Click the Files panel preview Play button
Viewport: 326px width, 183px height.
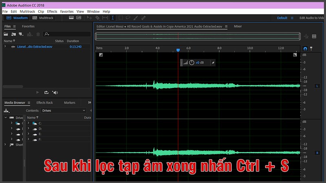pos(37,92)
